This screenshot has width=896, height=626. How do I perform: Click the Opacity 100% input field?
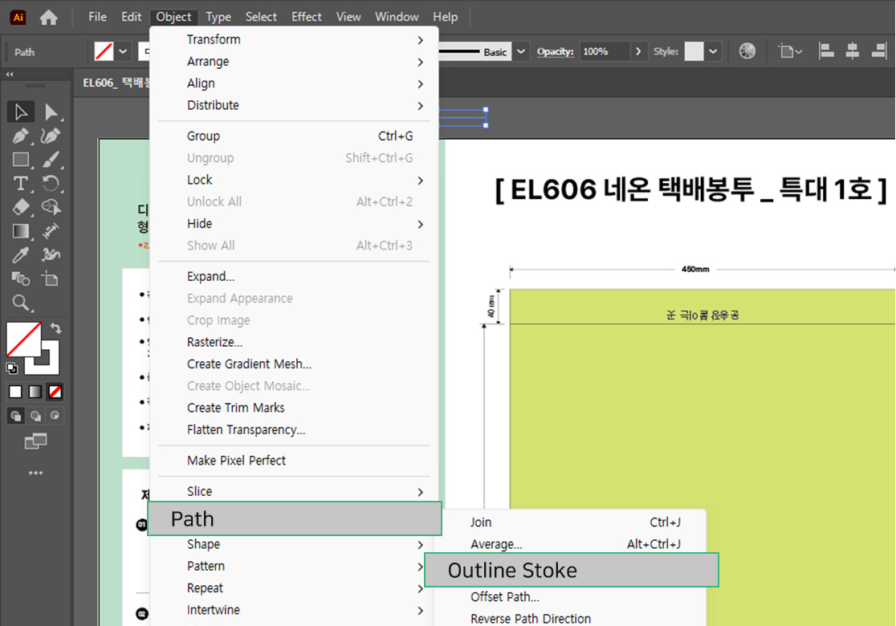(605, 51)
